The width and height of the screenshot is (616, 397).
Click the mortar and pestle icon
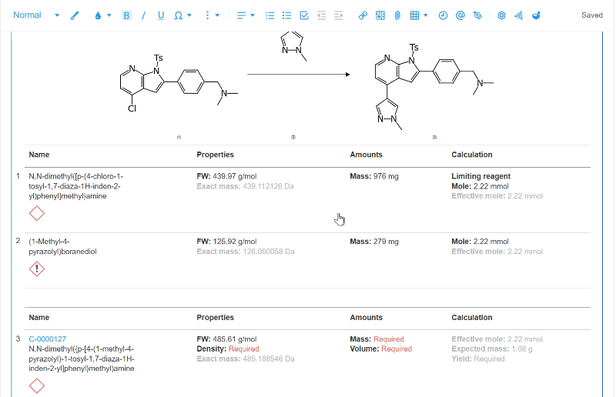536,15
